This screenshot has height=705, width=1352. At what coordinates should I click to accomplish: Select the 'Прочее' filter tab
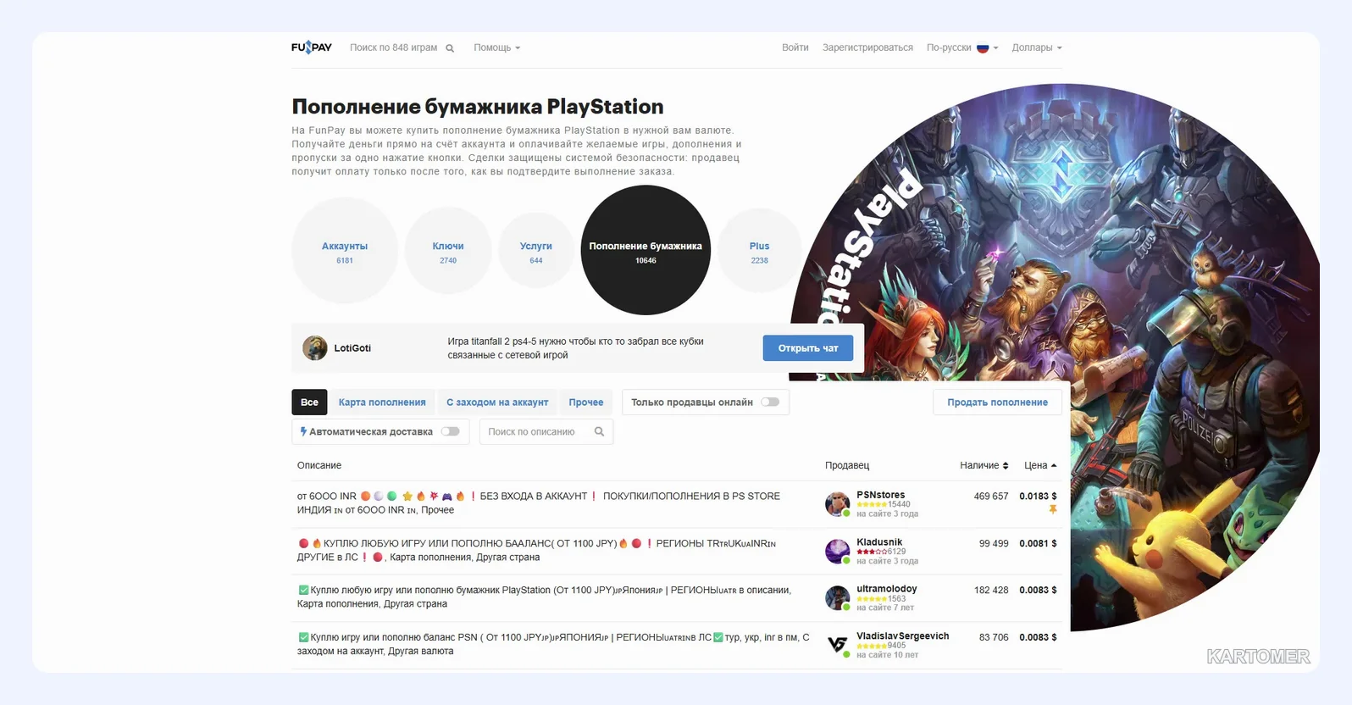[586, 402]
